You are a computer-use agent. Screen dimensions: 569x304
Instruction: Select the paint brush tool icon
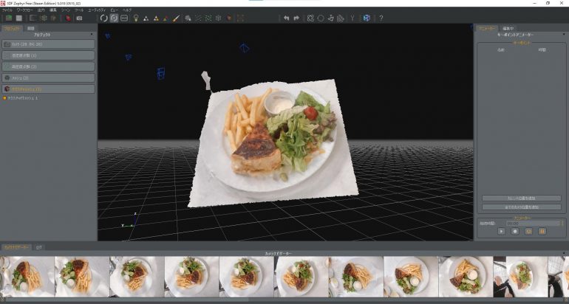point(176,18)
